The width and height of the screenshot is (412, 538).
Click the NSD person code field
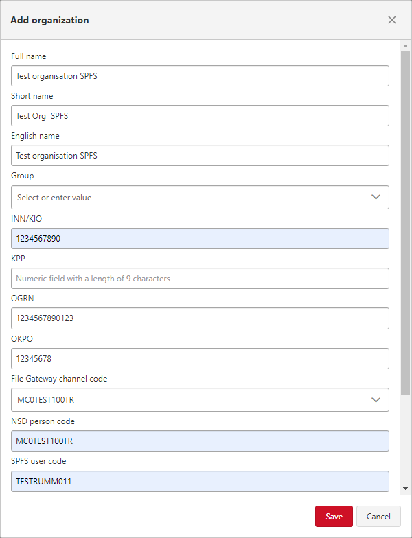tap(201, 441)
